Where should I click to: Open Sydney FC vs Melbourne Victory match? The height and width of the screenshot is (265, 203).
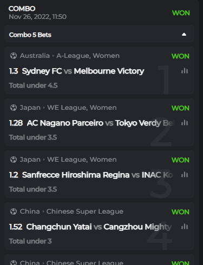tap(83, 71)
